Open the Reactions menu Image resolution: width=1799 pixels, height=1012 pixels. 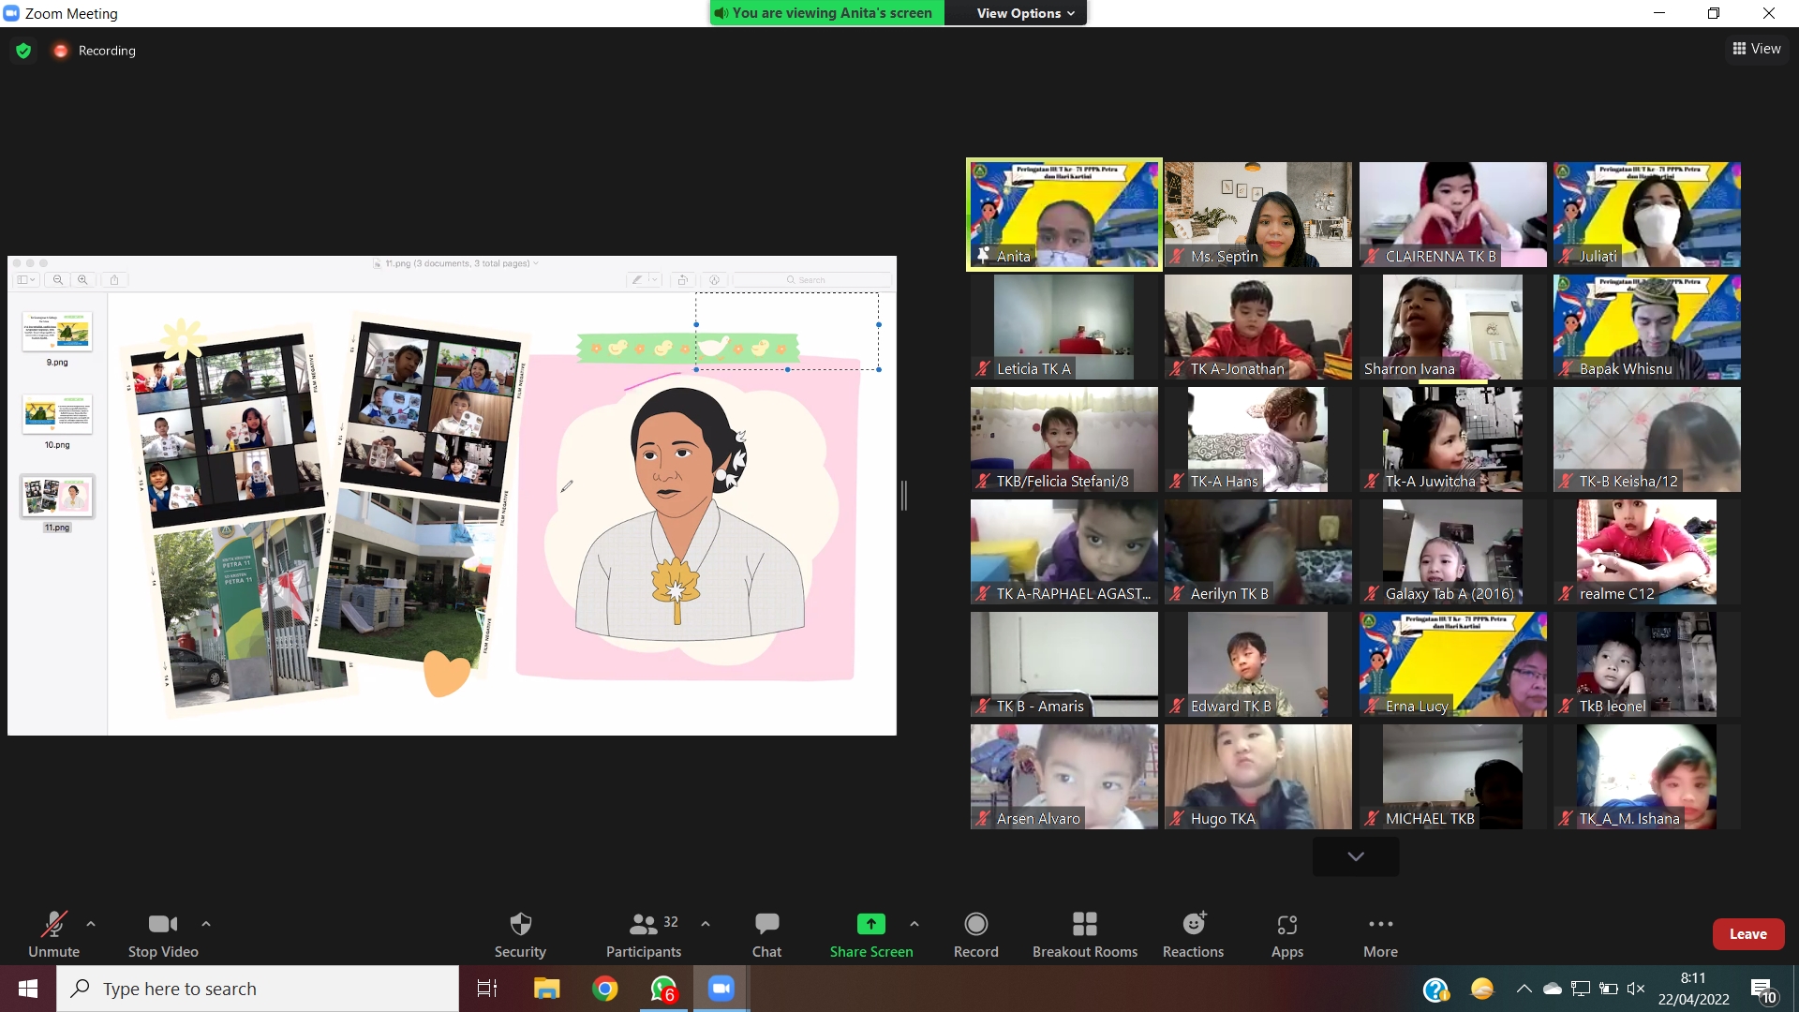pos(1193,934)
